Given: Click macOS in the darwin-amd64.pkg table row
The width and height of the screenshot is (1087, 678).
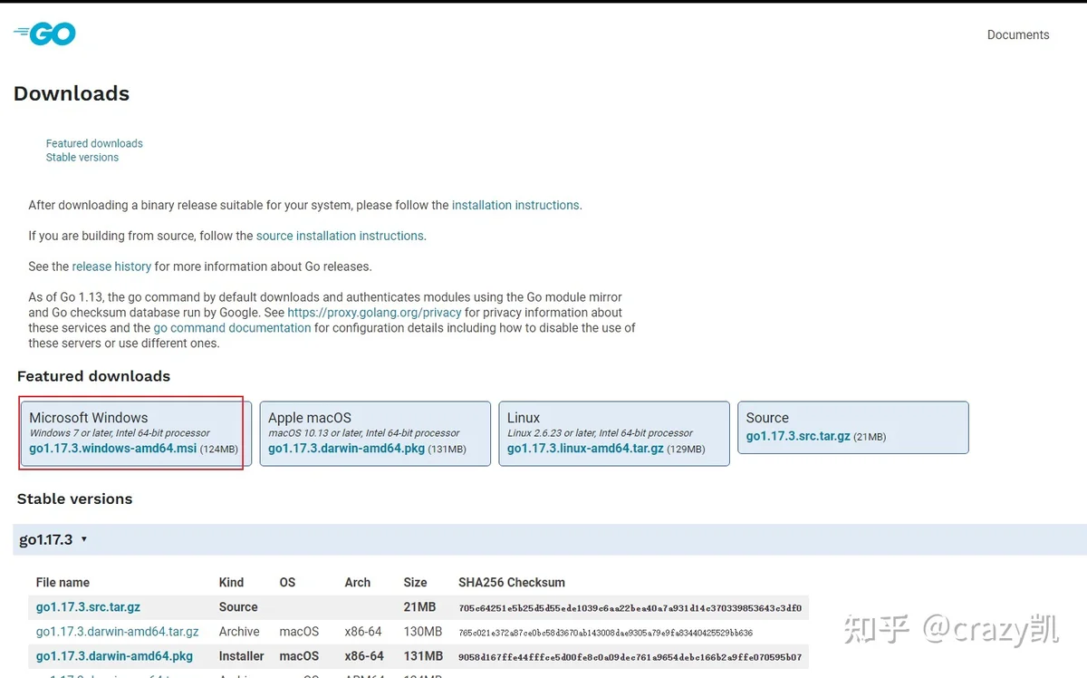Looking at the screenshot, I should 299,656.
